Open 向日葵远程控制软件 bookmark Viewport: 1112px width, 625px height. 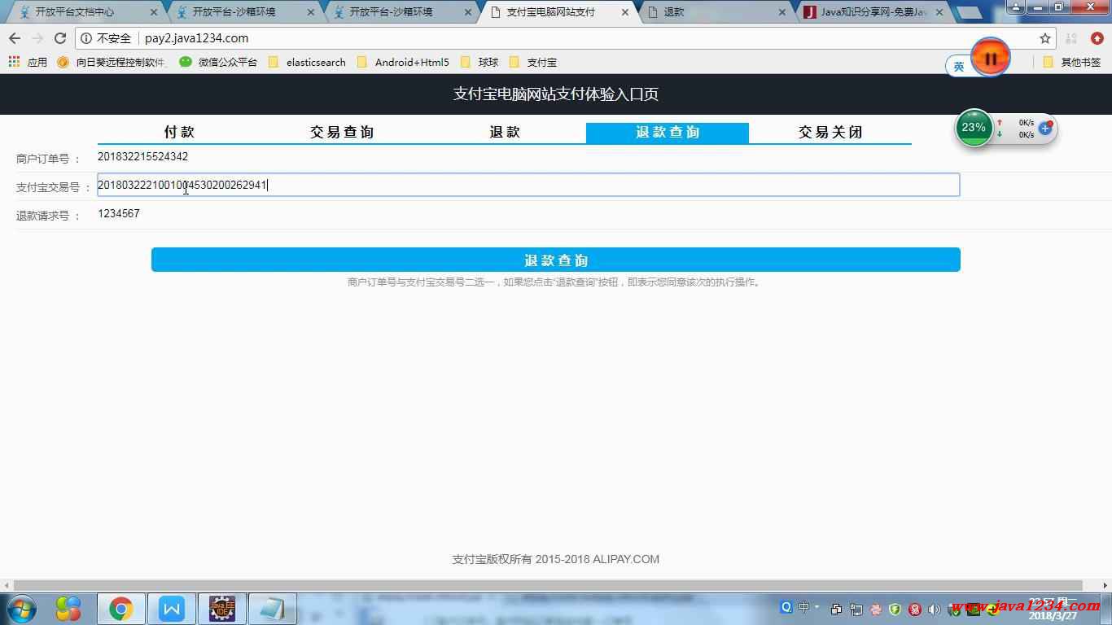tap(112, 62)
